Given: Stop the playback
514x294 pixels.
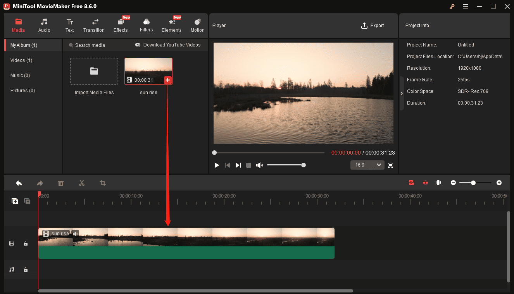Looking at the screenshot, I should (x=249, y=165).
